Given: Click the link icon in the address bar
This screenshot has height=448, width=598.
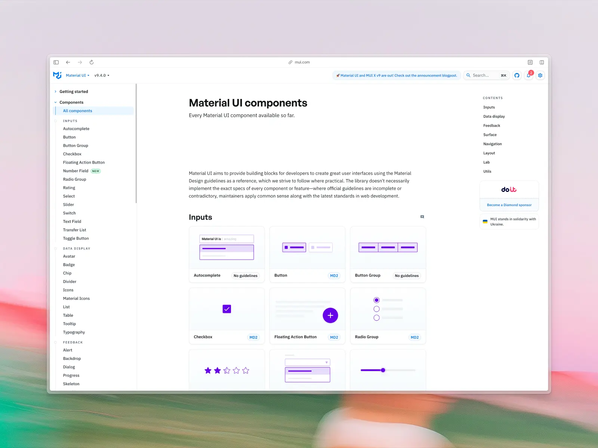Looking at the screenshot, I should 290,62.
